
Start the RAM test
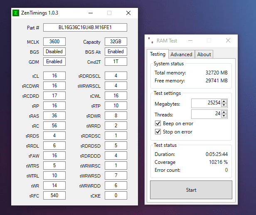coord(191,190)
